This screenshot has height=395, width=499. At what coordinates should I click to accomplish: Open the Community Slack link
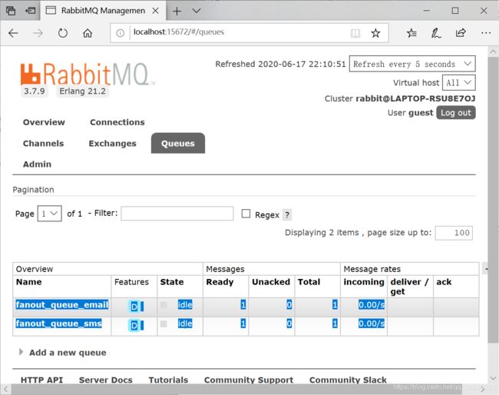[348, 380]
